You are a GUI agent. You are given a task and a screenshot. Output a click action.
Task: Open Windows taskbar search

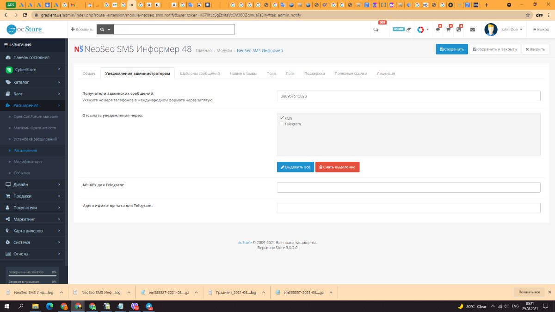click(21, 306)
